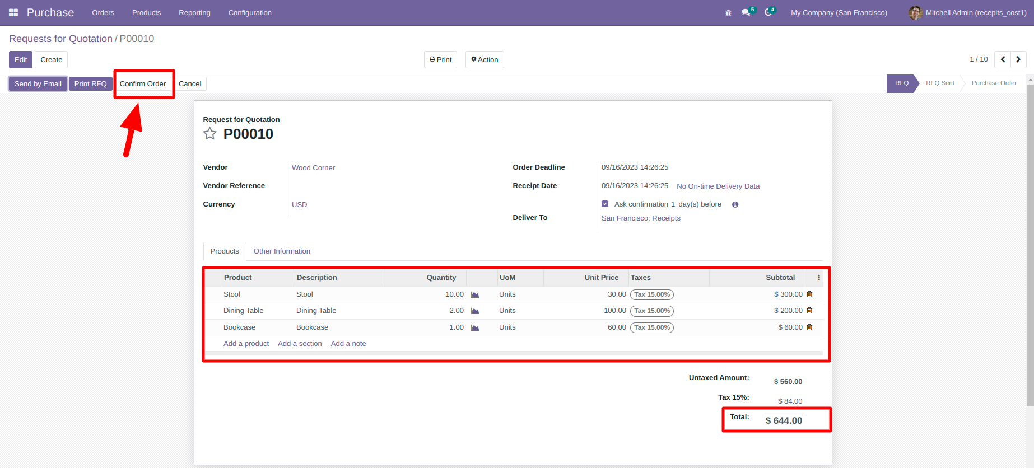
Task: Open the Action dropdown
Action: (x=485, y=60)
